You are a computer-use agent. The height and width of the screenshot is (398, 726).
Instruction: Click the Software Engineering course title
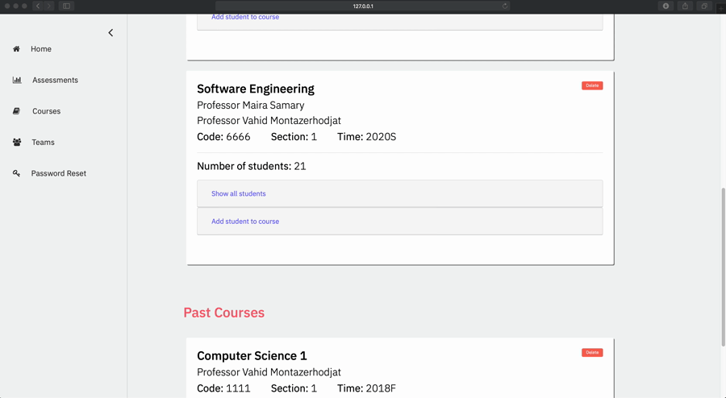(256, 89)
